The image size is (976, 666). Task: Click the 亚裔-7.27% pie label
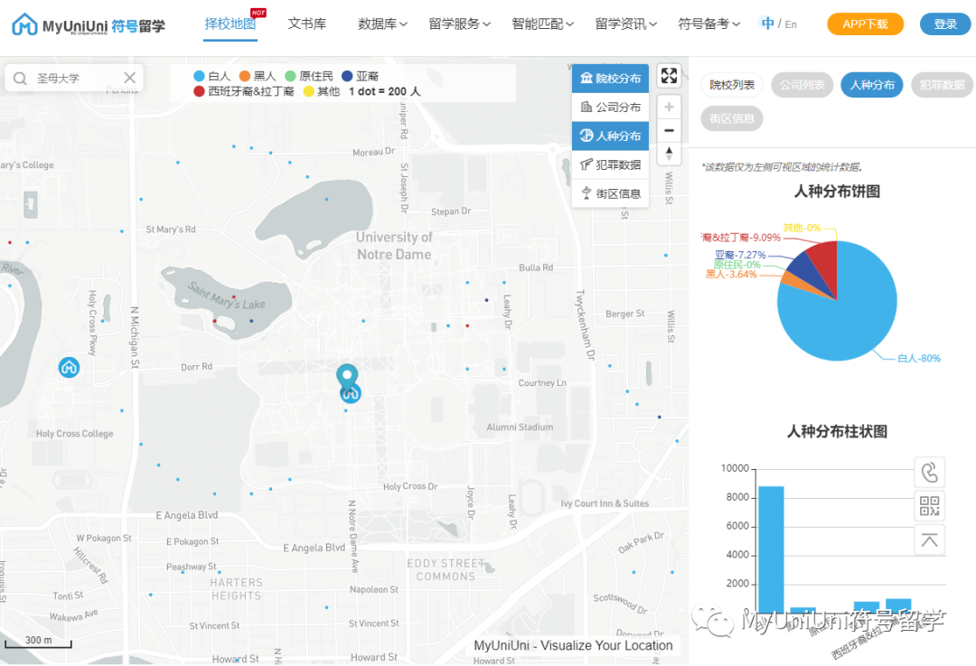pyautogui.click(x=740, y=255)
